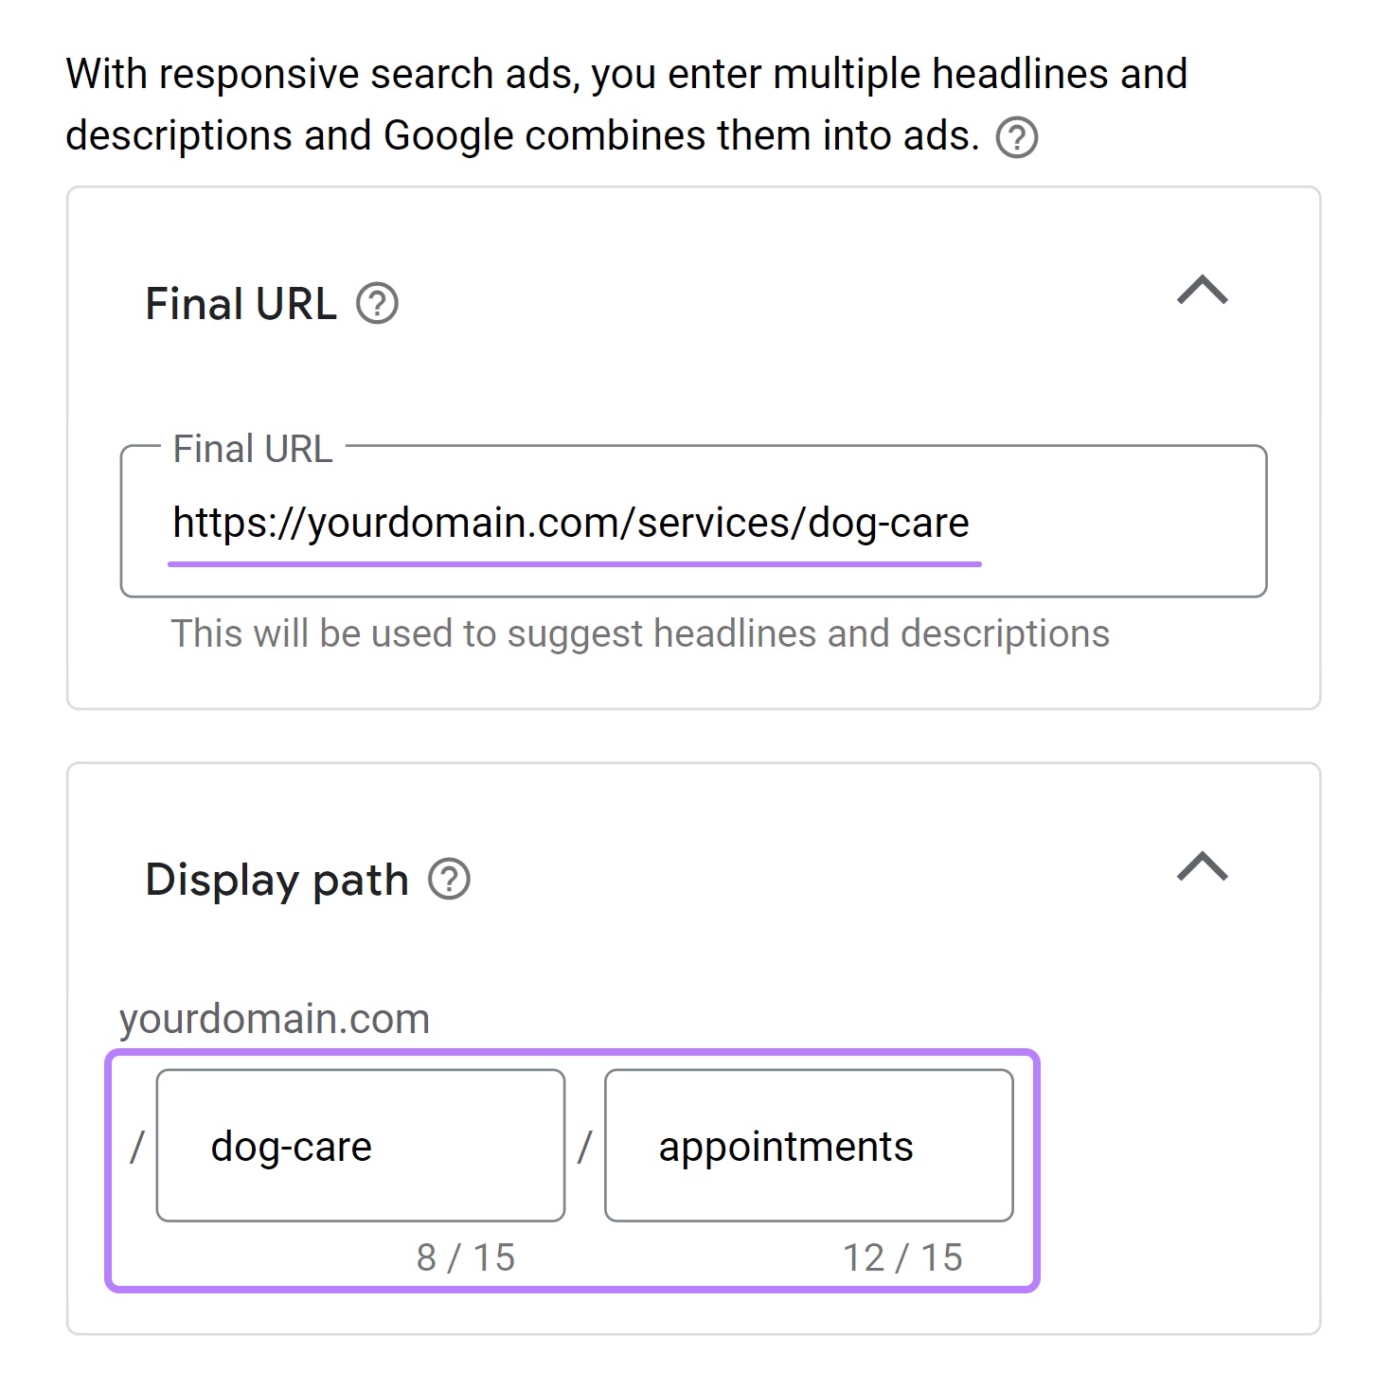
Task: Collapse the Display path section
Action: (1201, 866)
